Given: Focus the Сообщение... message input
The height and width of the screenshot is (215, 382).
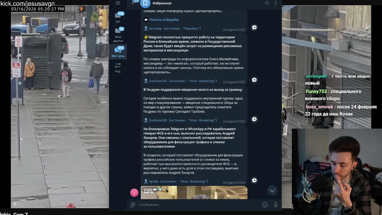Looking at the screenshot, I should coord(198,205).
